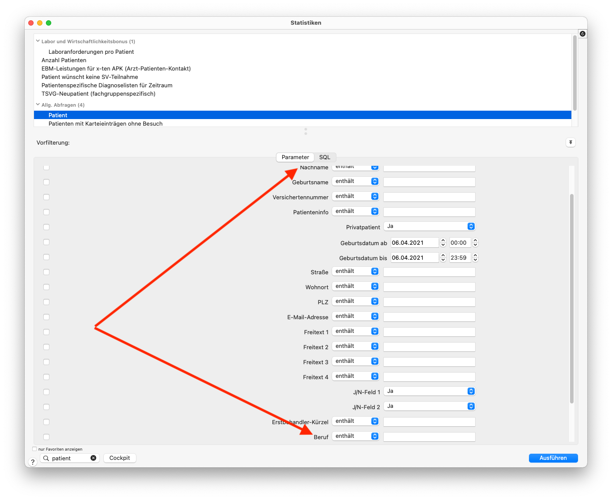
Task: Click the collapse Vorfilterung arrow icon
Action: click(x=570, y=142)
